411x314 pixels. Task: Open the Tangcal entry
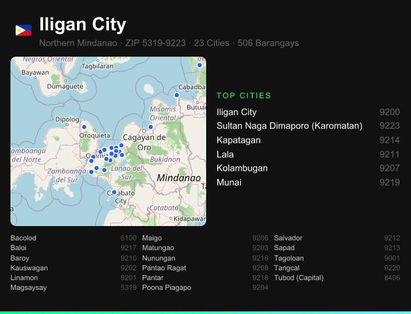tap(337, 268)
